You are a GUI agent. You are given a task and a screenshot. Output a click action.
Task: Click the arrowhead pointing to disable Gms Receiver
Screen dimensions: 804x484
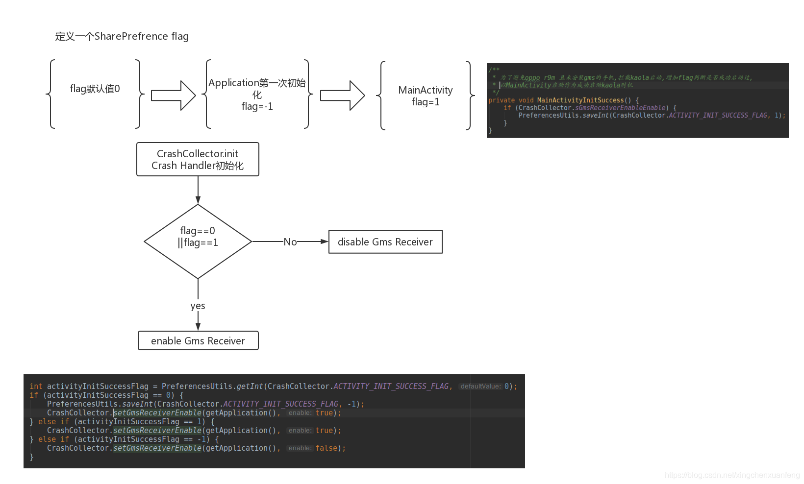coord(324,242)
